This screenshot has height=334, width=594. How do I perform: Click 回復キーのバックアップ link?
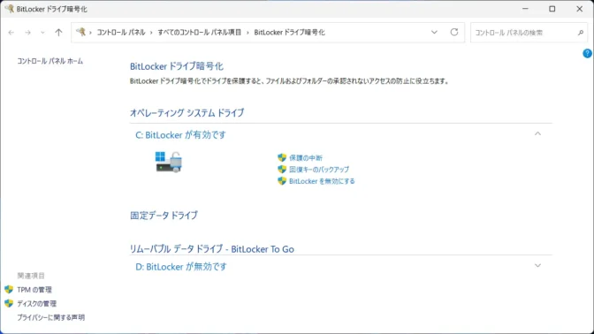click(319, 170)
